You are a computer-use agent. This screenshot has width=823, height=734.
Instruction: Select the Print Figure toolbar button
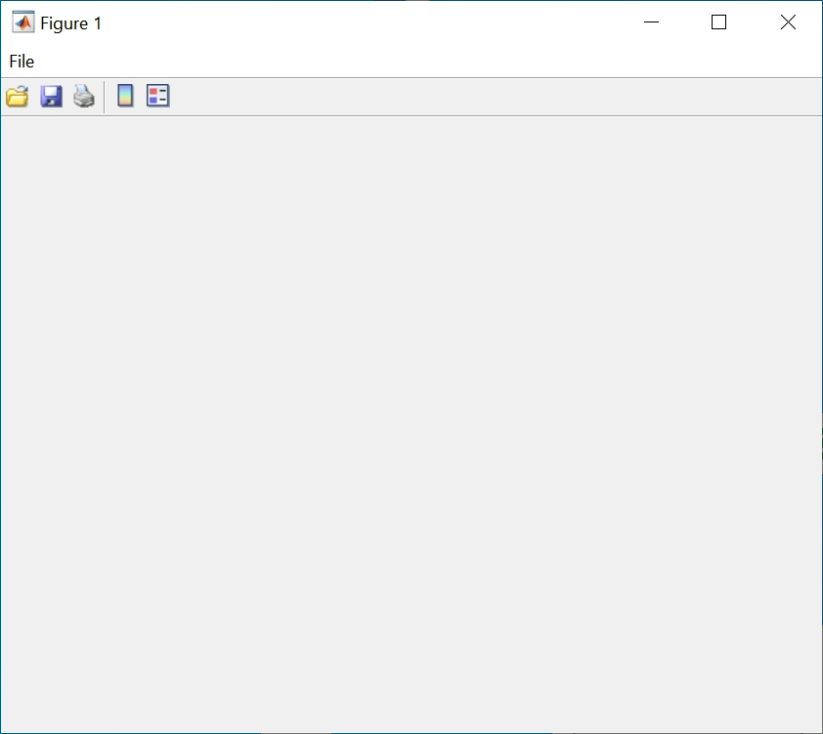[83, 95]
